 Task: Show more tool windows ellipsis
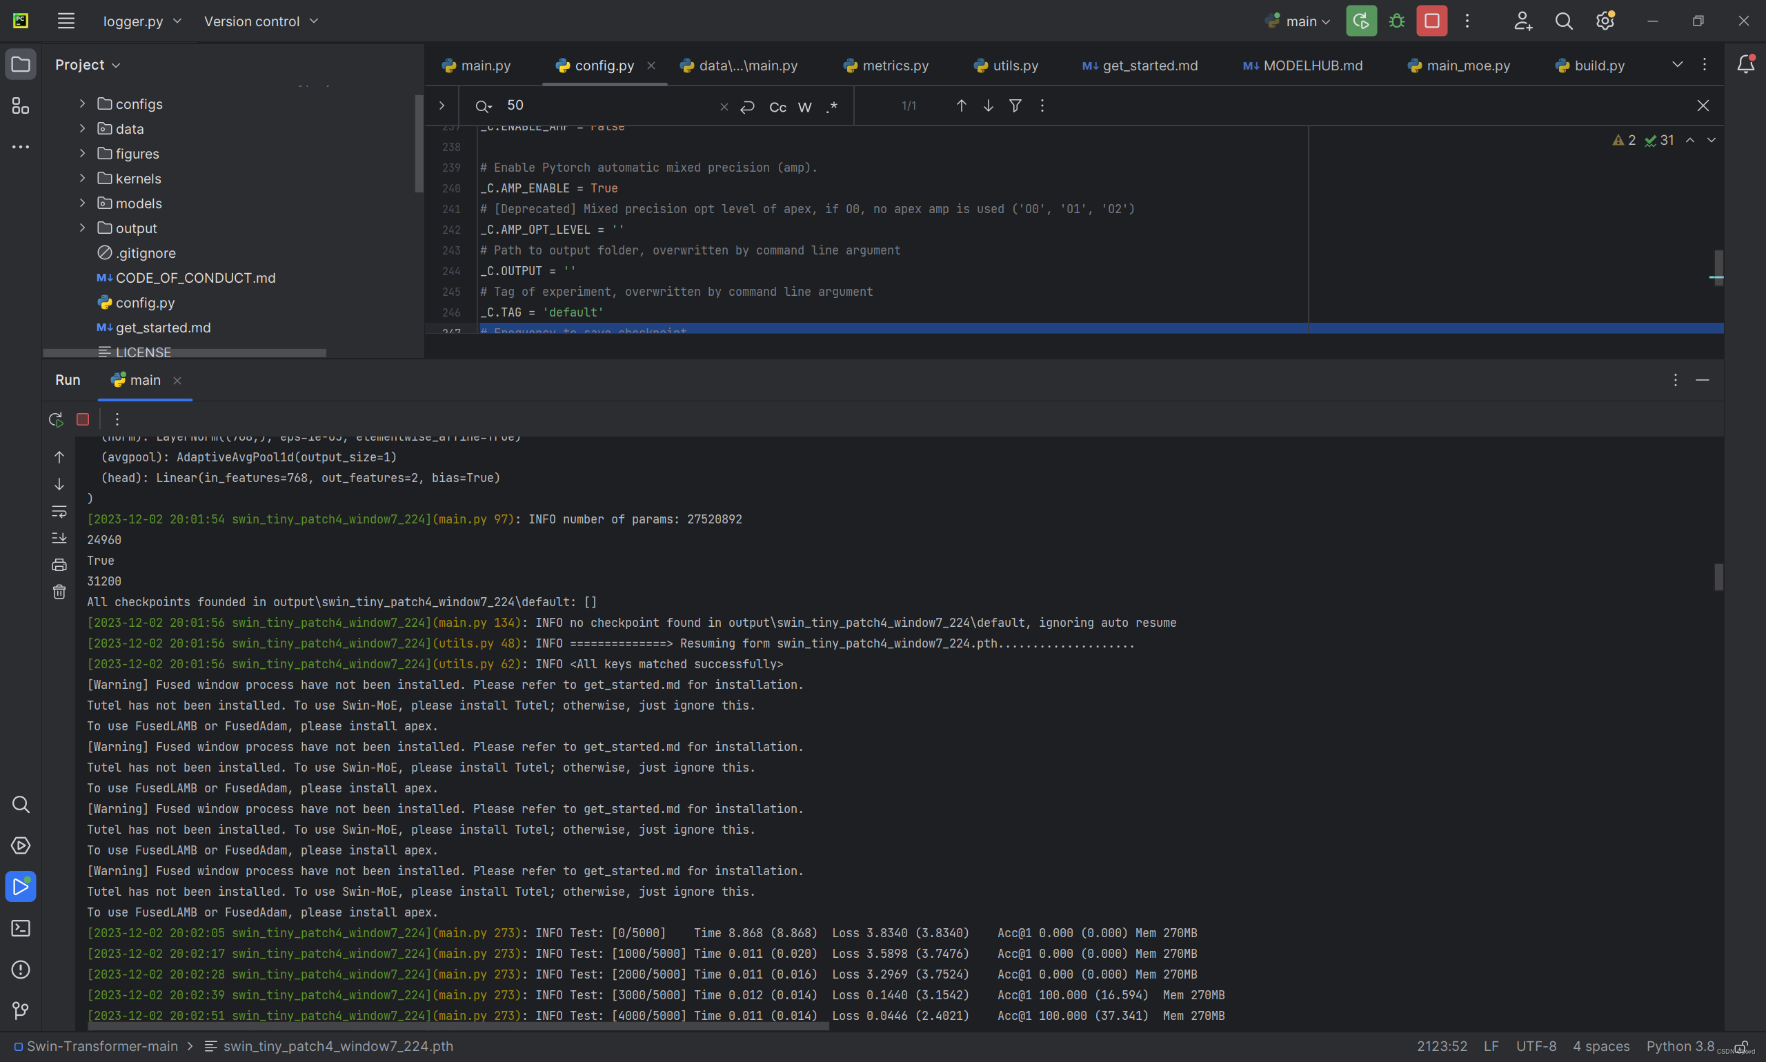(21, 147)
